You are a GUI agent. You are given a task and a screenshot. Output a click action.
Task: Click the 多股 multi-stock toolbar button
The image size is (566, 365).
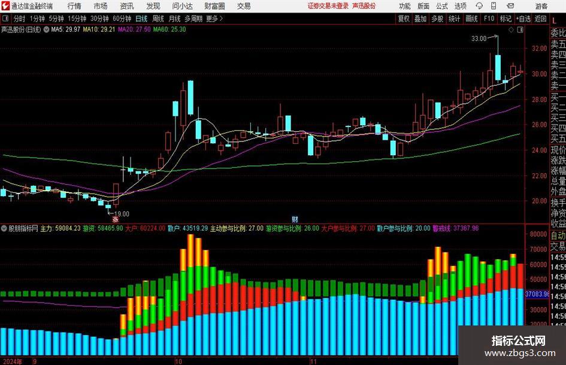click(x=437, y=19)
